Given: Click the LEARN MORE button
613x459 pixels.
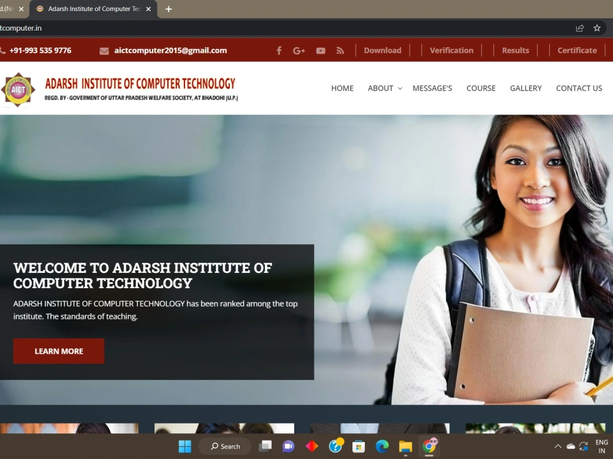Looking at the screenshot, I should (59, 351).
